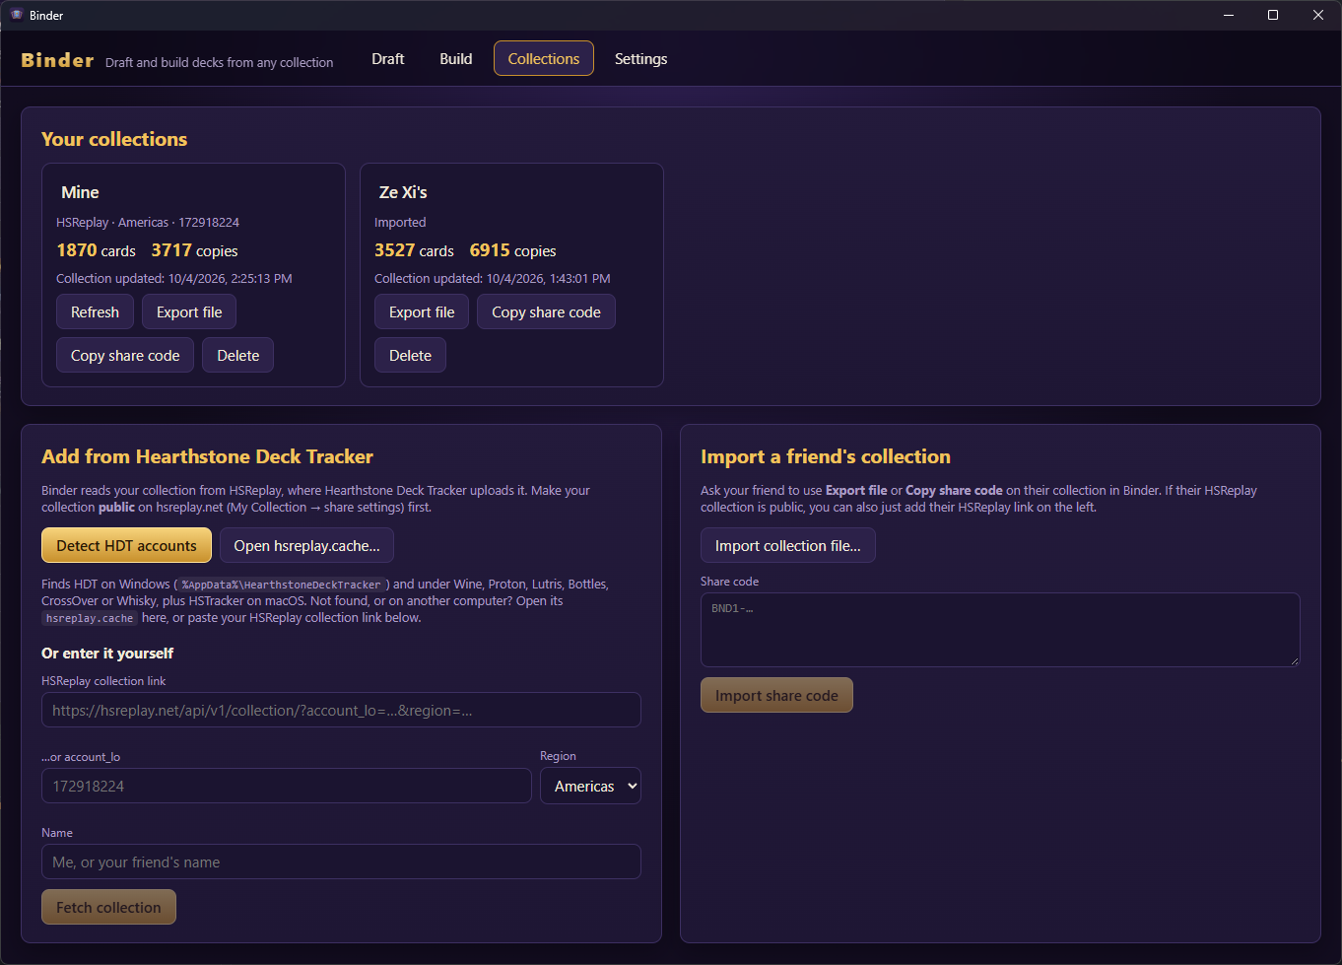The height and width of the screenshot is (965, 1342).
Task: Click the '3717 copies' count
Action: tap(194, 250)
